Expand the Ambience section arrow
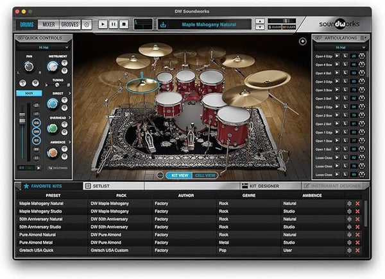Viewport: 385px width, 279px height. click(70, 142)
